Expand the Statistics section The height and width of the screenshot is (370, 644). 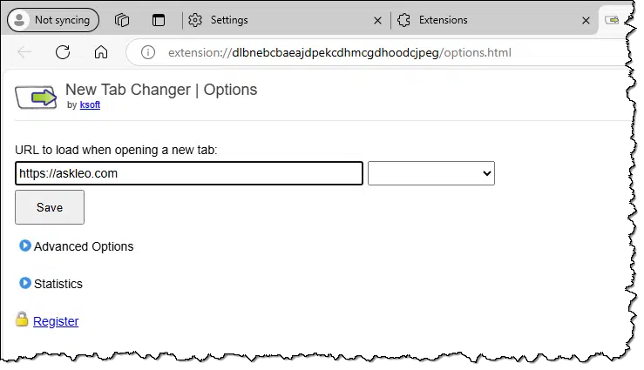pos(51,284)
